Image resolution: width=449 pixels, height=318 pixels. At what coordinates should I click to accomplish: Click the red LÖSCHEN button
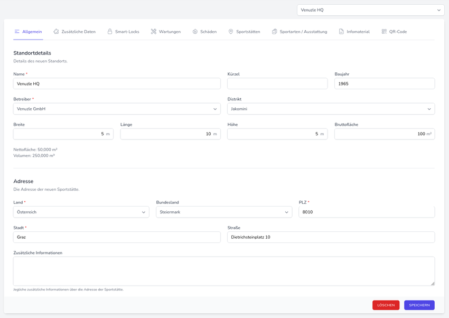pos(386,305)
